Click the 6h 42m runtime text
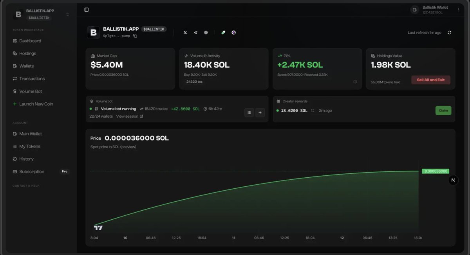Screen dimensions: 470x255 (x=215, y=109)
